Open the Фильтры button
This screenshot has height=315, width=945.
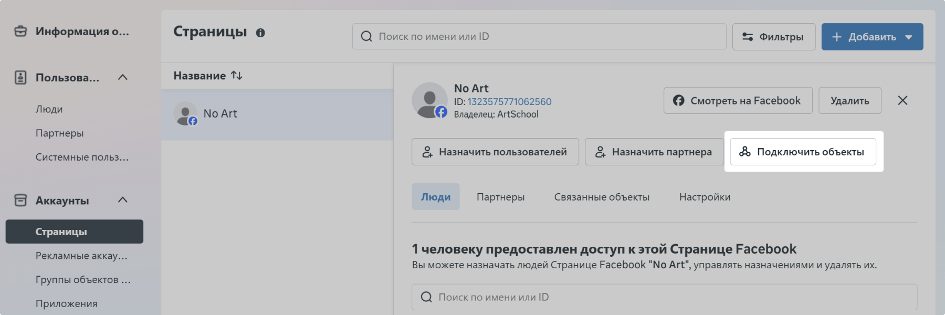click(774, 37)
